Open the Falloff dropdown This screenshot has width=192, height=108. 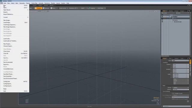(84, 8)
